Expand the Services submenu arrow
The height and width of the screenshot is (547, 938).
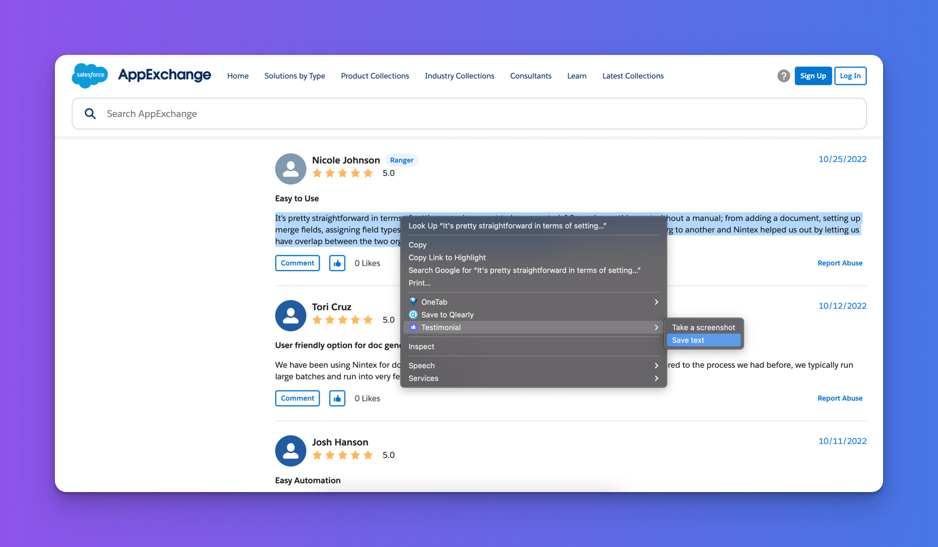[657, 378]
